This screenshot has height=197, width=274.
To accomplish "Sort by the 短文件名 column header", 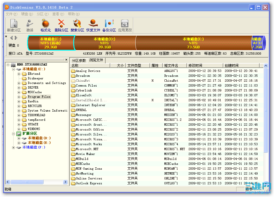I will pyautogui.click(x=174, y=66).
